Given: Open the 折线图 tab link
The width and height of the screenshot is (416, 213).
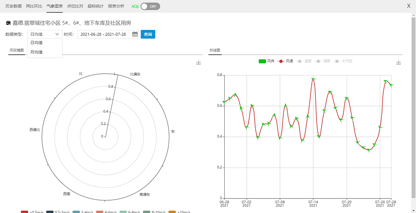Looking at the screenshot, I should coord(215,50).
